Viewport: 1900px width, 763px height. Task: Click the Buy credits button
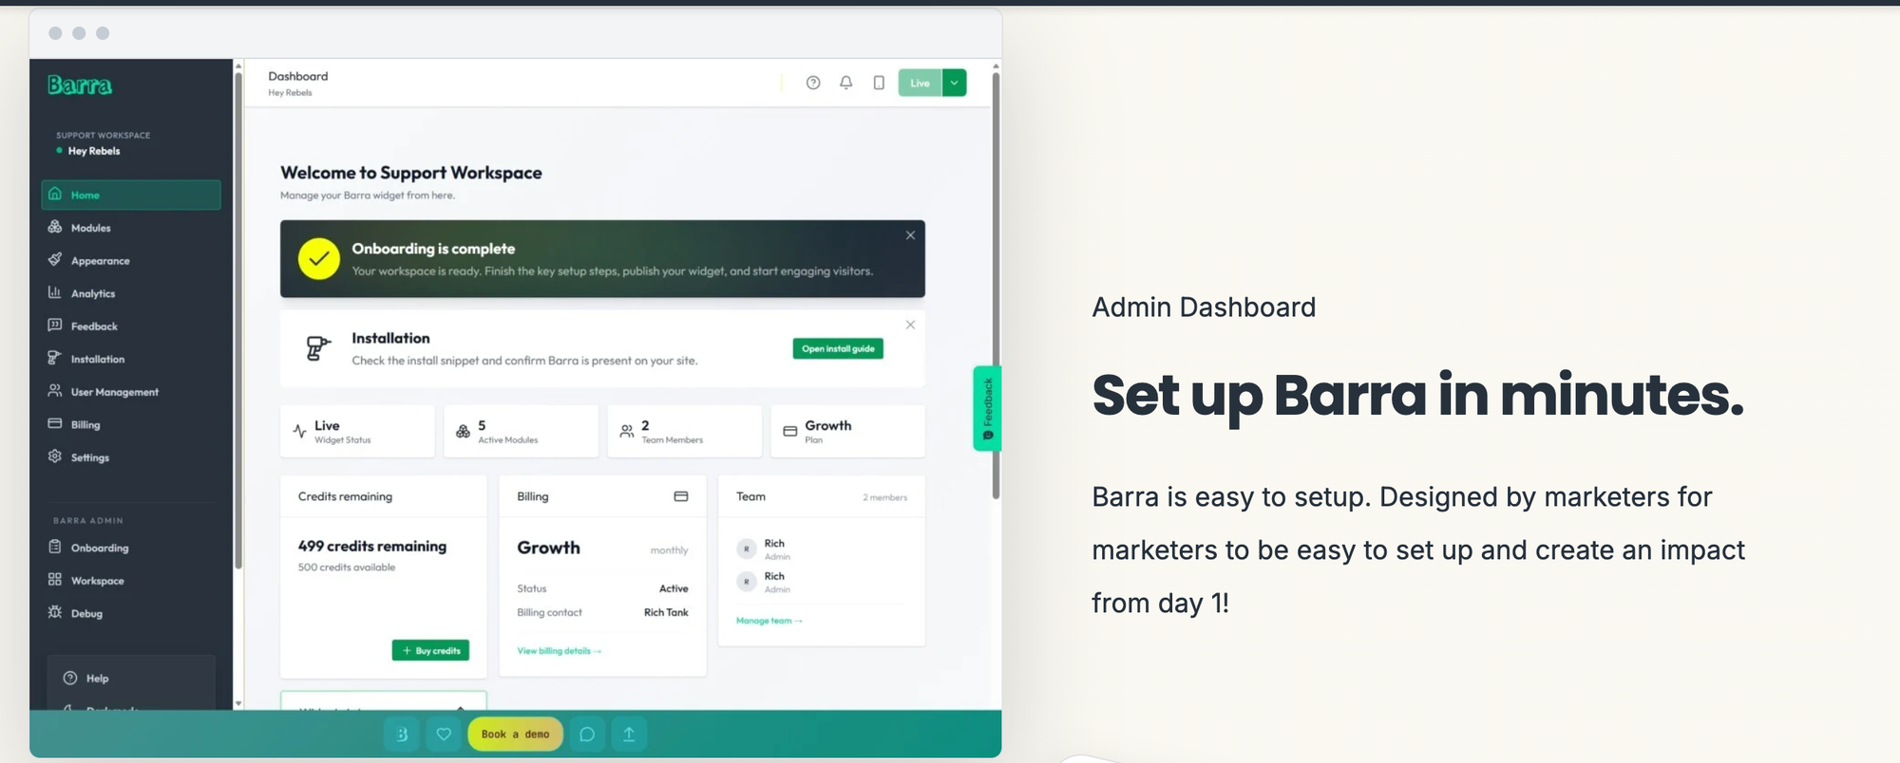[430, 650]
